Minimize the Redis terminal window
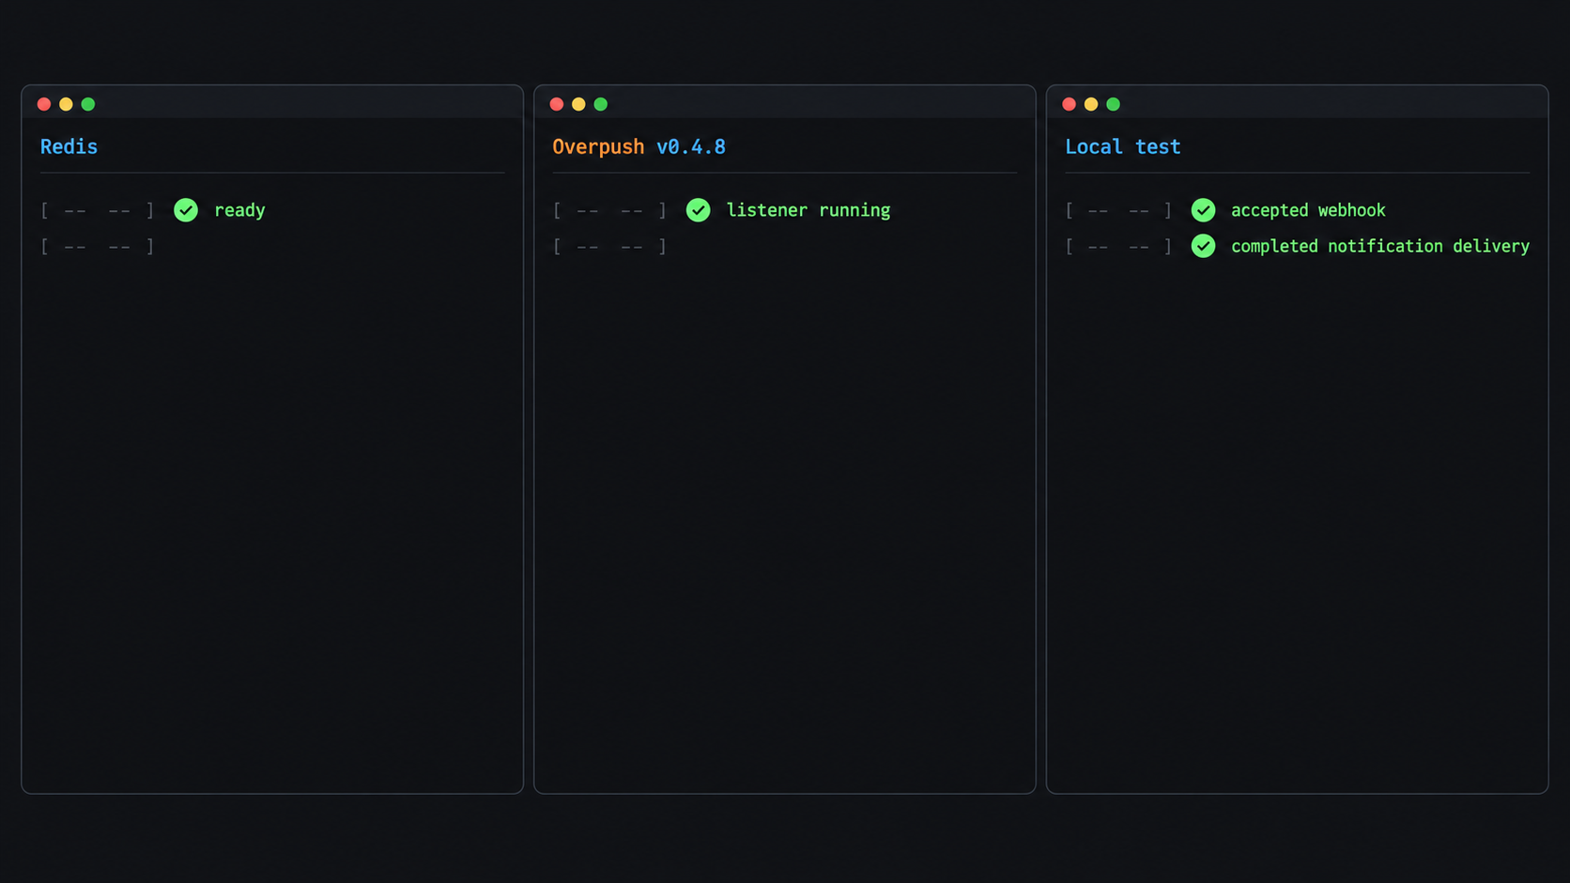Screen dimensions: 1570x883 point(66,104)
